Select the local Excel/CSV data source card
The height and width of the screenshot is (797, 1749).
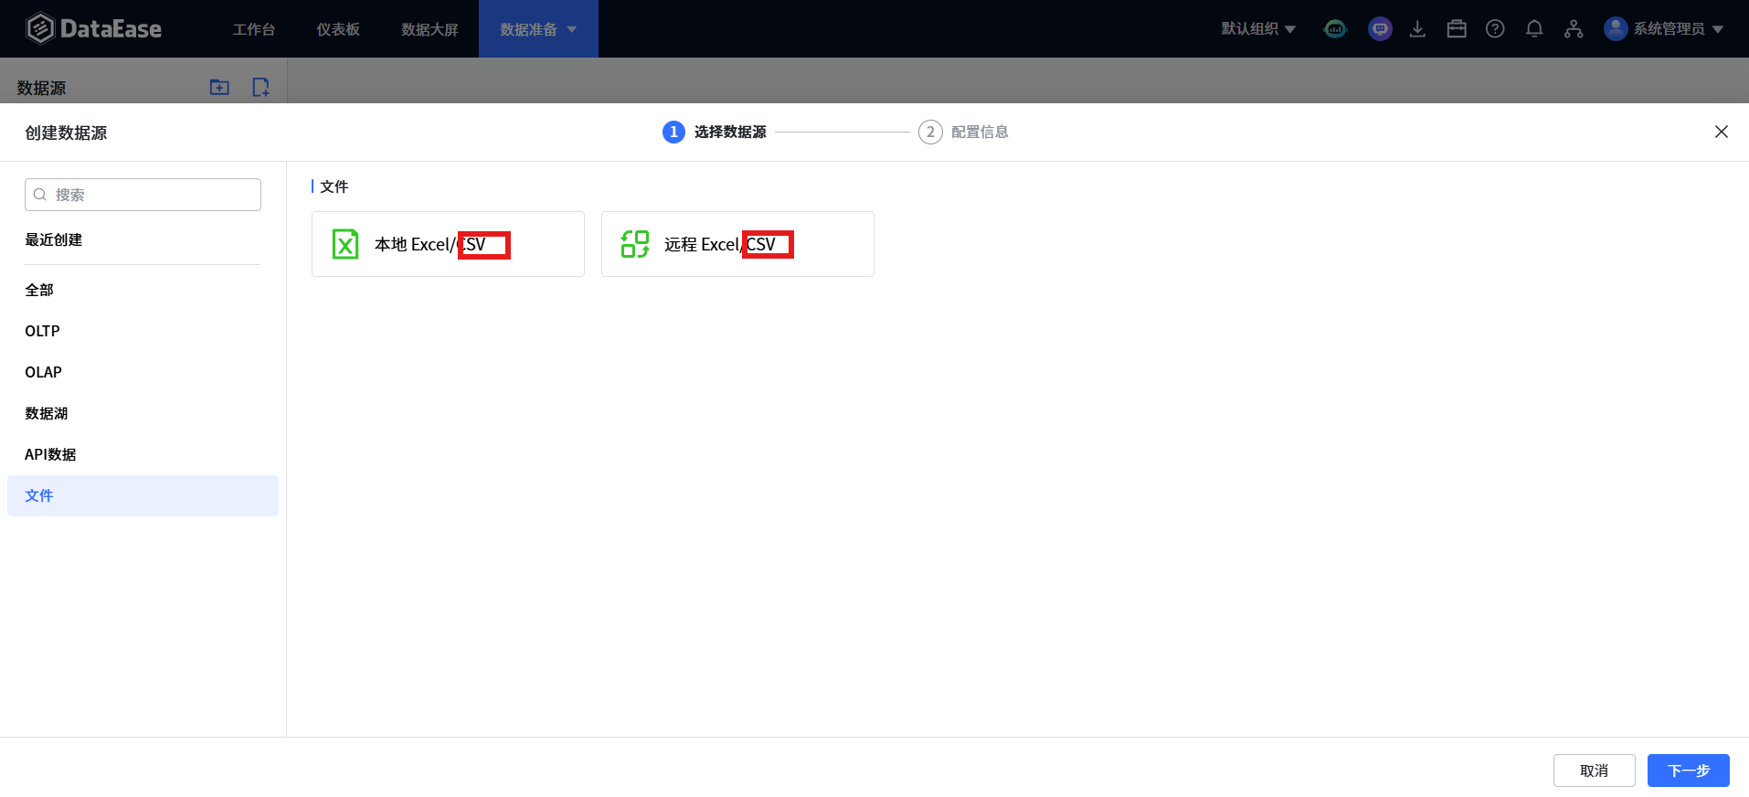[x=448, y=244]
